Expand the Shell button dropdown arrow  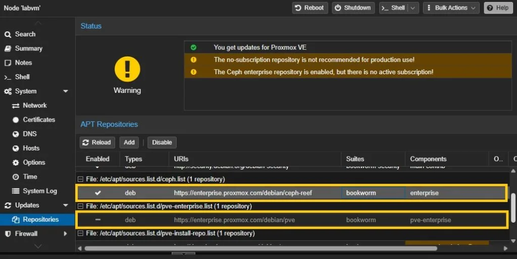pos(413,8)
